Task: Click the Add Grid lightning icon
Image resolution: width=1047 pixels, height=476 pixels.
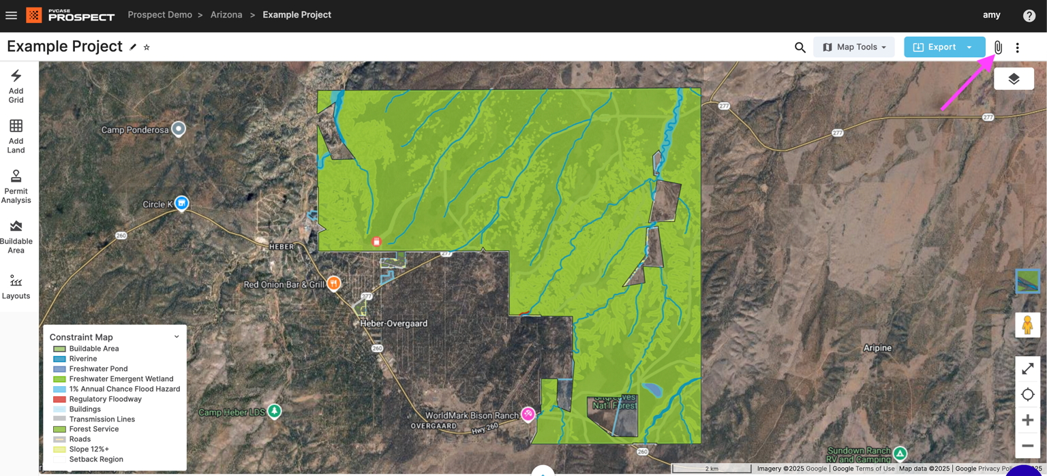Action: [x=16, y=76]
